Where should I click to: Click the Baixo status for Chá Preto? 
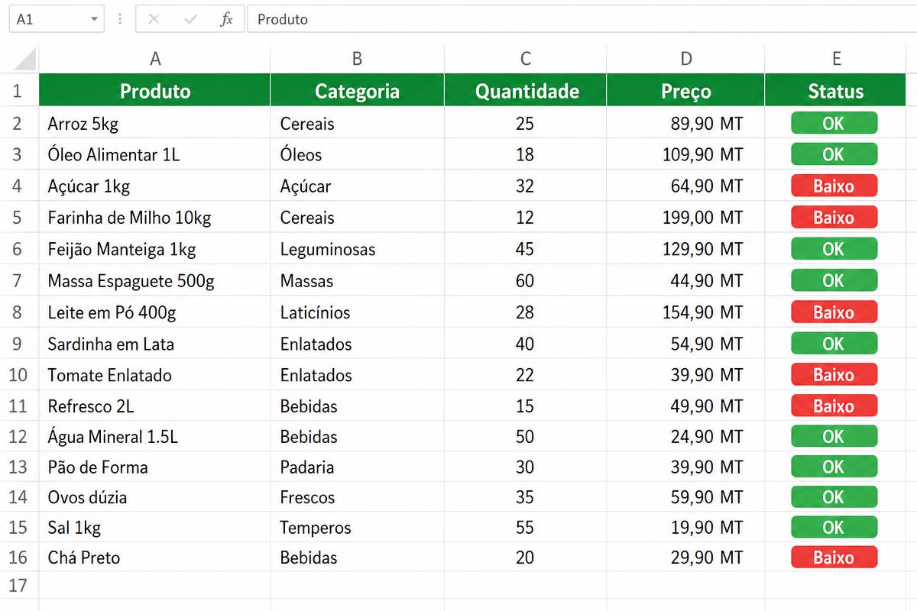coord(834,558)
